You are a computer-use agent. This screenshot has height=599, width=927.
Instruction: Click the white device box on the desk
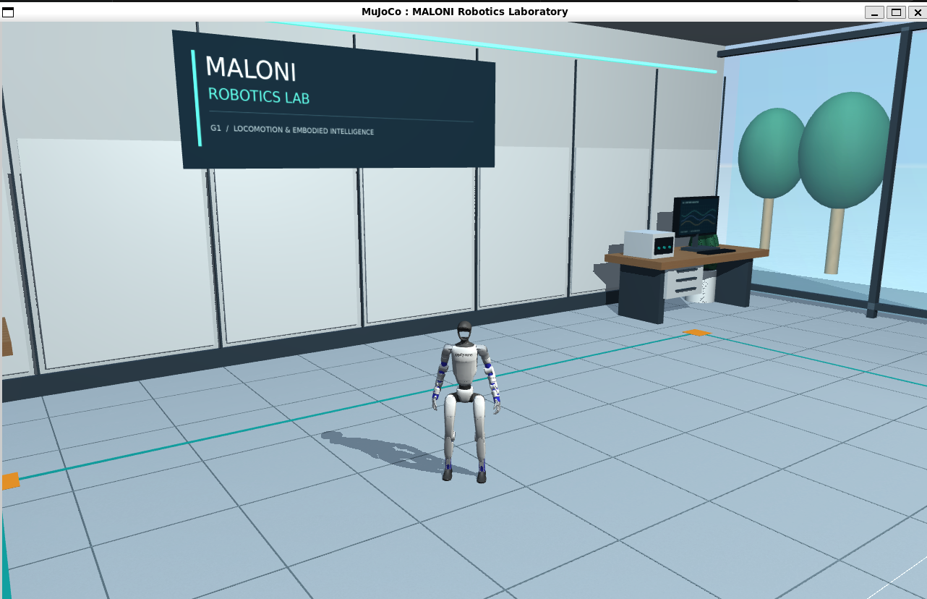point(649,244)
